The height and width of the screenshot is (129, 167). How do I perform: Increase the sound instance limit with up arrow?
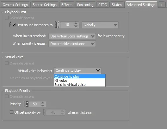pyautogui.click(x=76, y=24)
